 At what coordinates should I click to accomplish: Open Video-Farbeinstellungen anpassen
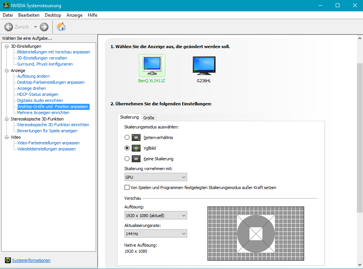point(48,143)
